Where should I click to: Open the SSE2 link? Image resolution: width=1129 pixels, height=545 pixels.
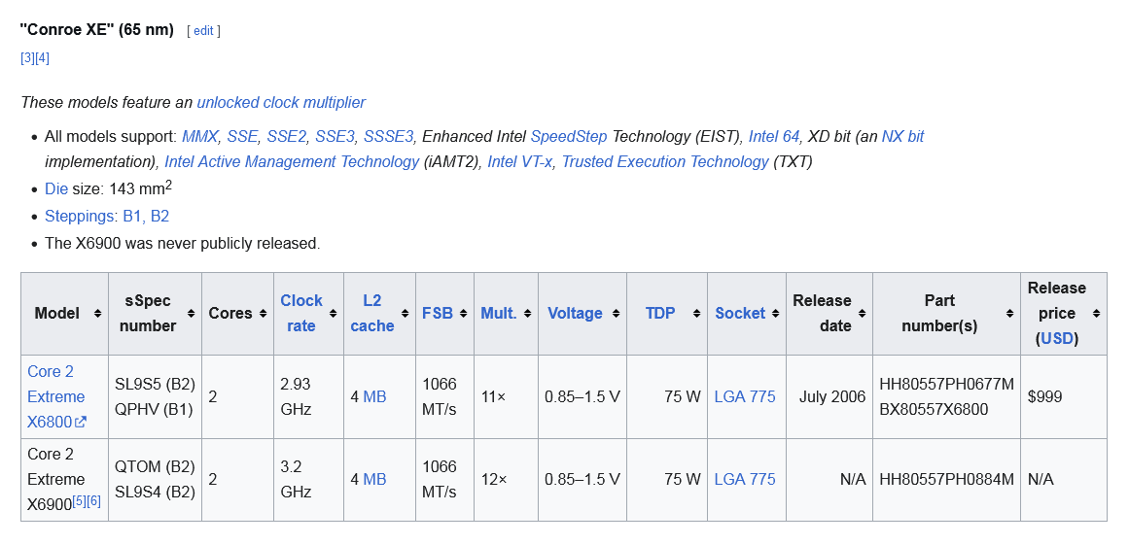[x=286, y=137]
